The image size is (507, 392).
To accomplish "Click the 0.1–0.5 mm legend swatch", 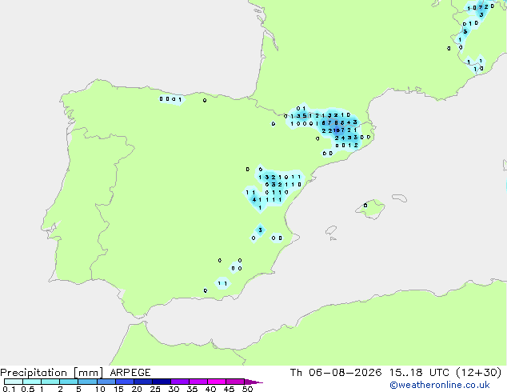I will coord(14,382).
